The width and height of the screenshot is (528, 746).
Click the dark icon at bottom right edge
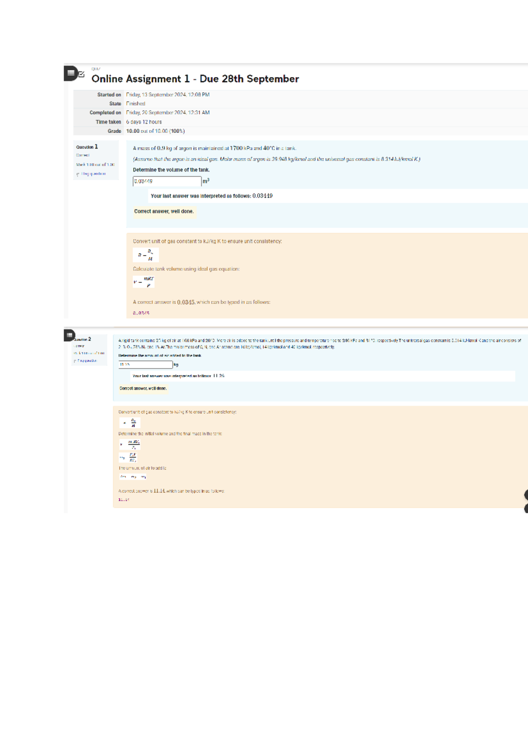526,501
